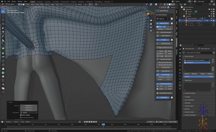Expand the UV Maps panel
216x132 pixels.
(x=187, y=97)
